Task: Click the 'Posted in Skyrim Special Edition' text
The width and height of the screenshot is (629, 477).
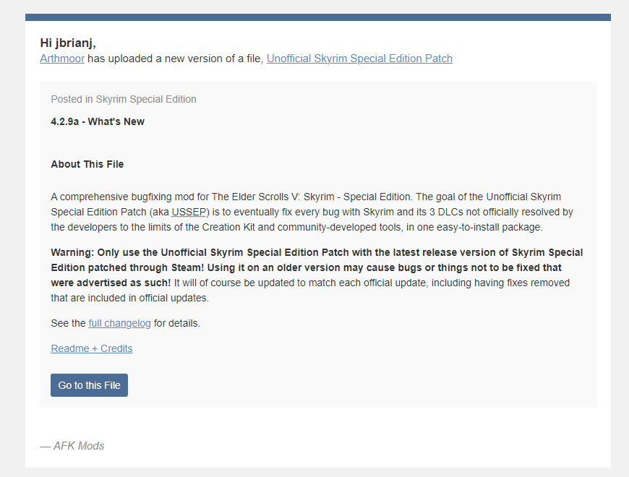Action: pyautogui.click(x=124, y=99)
